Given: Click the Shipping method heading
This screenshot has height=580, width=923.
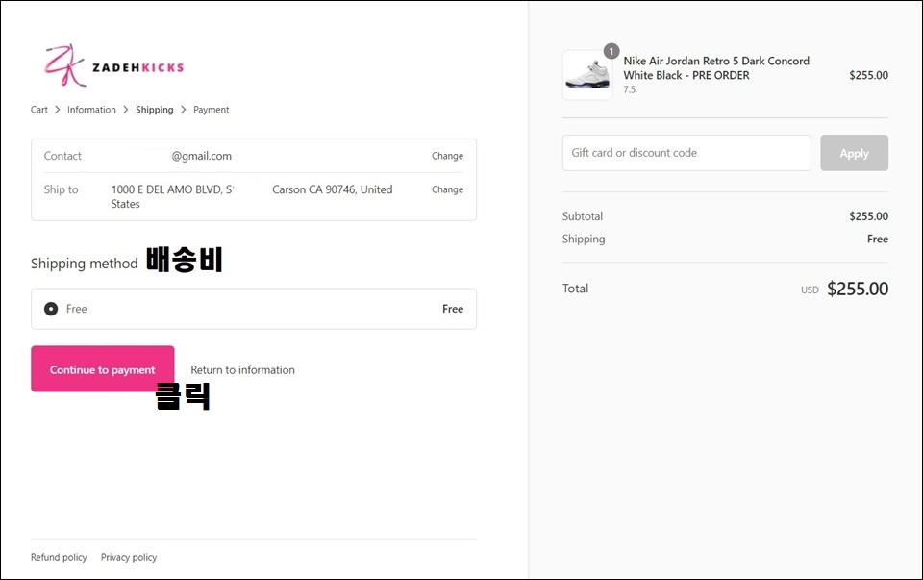Looking at the screenshot, I should click(85, 264).
